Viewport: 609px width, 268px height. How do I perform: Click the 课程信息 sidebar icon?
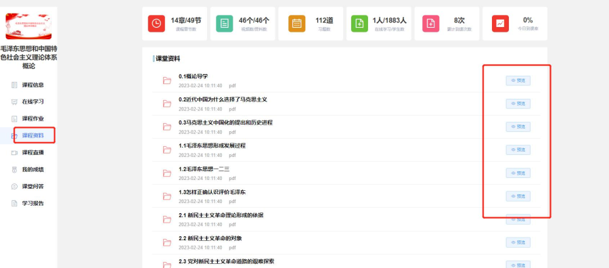click(x=14, y=85)
